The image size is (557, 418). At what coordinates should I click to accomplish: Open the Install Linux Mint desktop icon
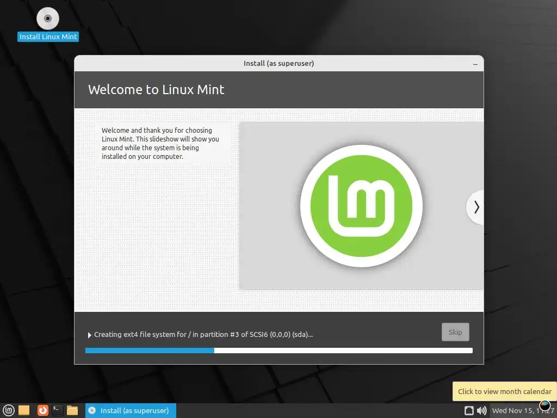coord(48,24)
